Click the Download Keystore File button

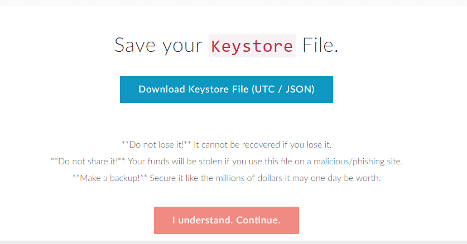click(226, 90)
